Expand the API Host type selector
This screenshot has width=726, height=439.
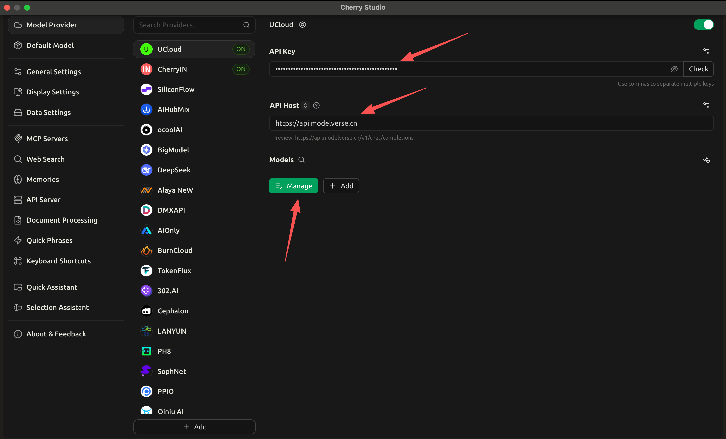tap(306, 106)
